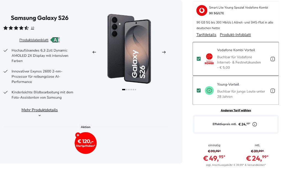Click the Galaxy S26 product image
The width and height of the screenshot is (283, 170).
[129, 49]
